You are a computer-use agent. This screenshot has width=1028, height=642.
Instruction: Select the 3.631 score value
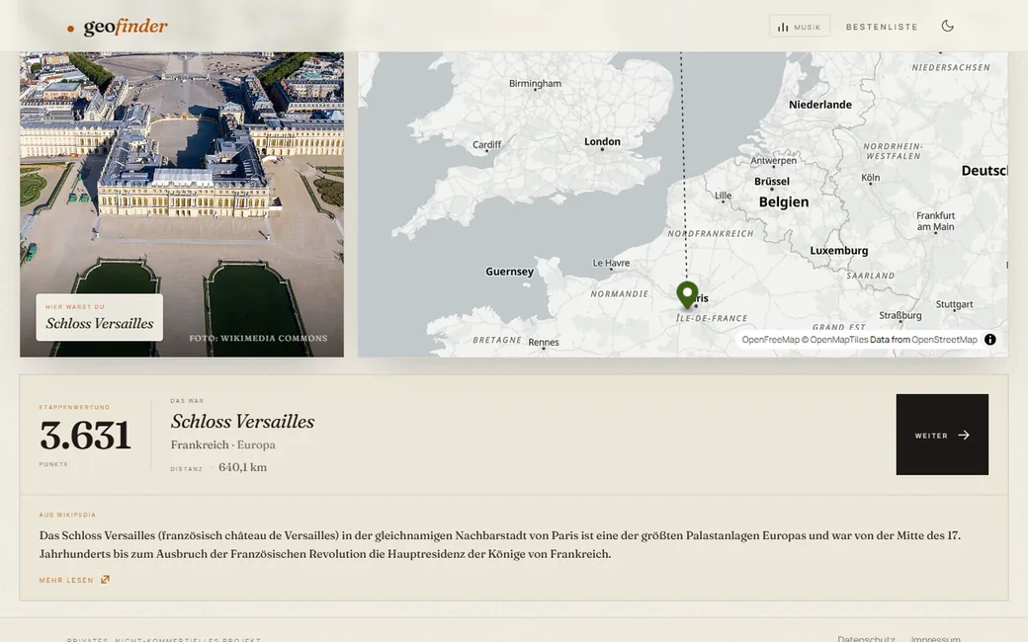[85, 435]
